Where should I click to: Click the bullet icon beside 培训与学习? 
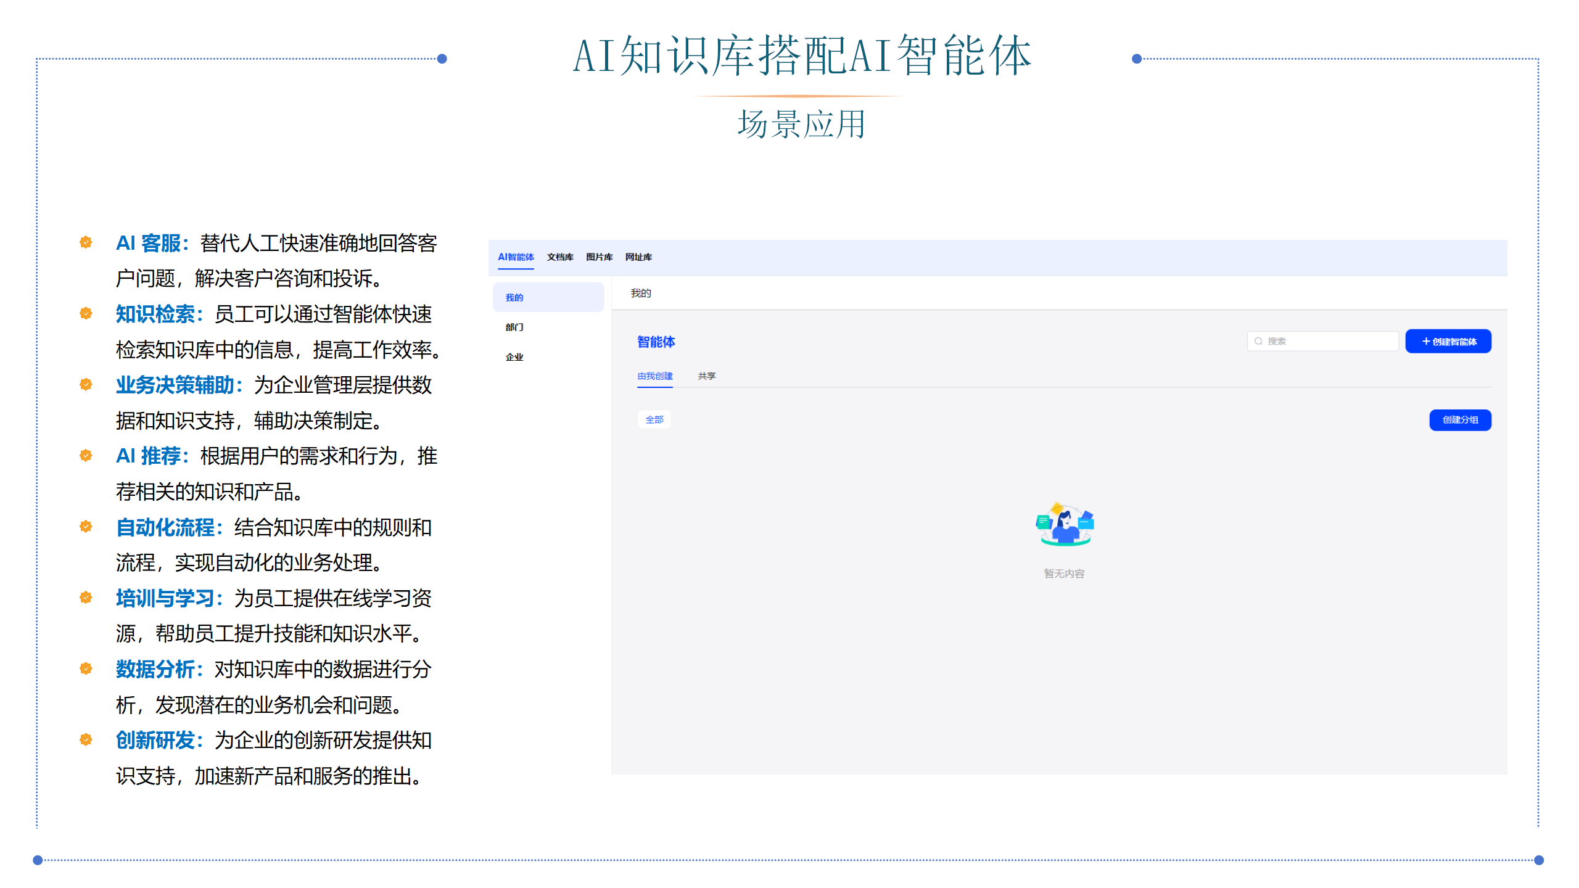(86, 597)
